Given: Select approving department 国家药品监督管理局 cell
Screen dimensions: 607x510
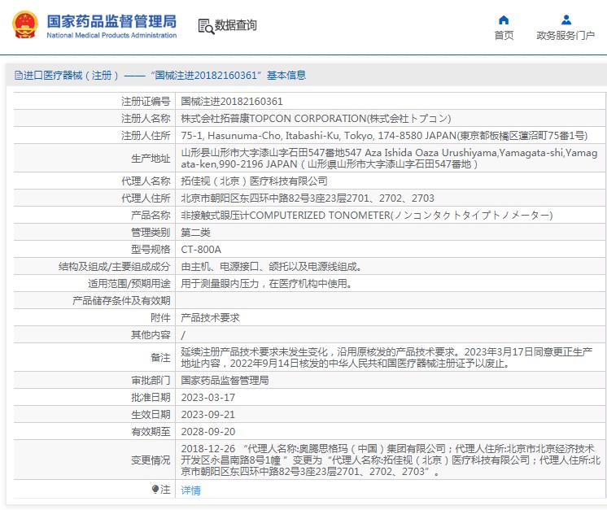Looking at the screenshot, I should 225,381.
